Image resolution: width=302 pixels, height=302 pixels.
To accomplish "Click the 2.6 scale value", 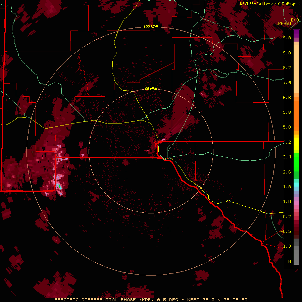I will pyautogui.click(x=287, y=172).
